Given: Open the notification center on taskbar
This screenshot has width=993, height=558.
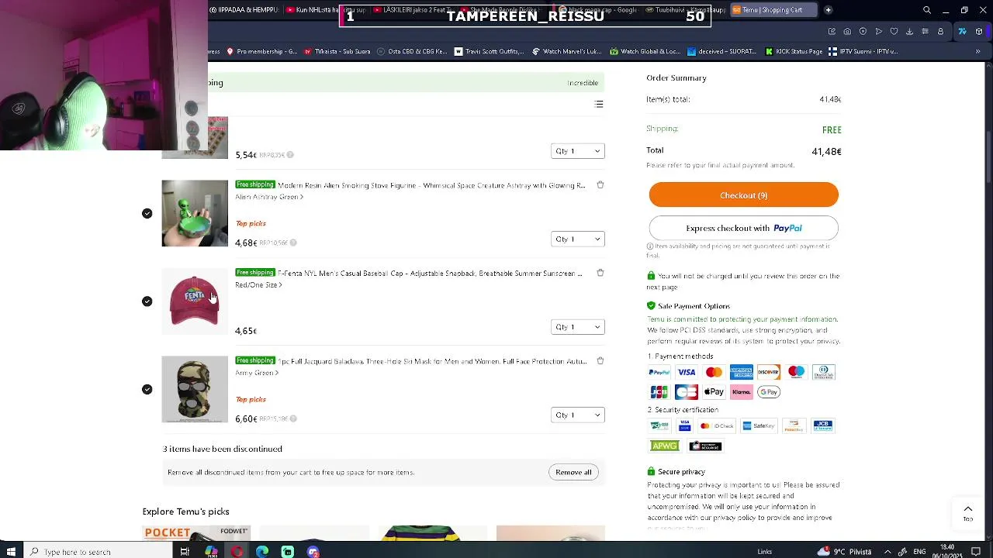Looking at the screenshot, I should [x=977, y=552].
